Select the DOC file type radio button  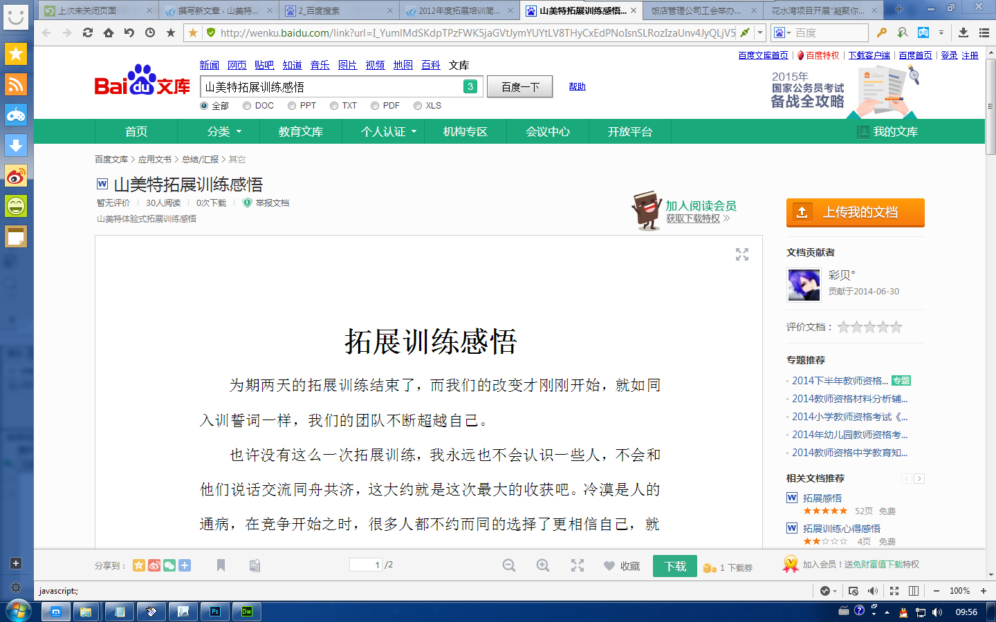click(247, 106)
